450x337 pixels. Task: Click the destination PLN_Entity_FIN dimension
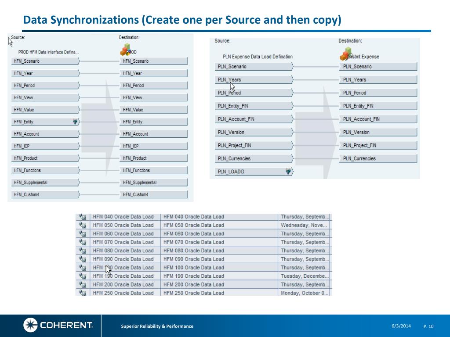click(378, 106)
